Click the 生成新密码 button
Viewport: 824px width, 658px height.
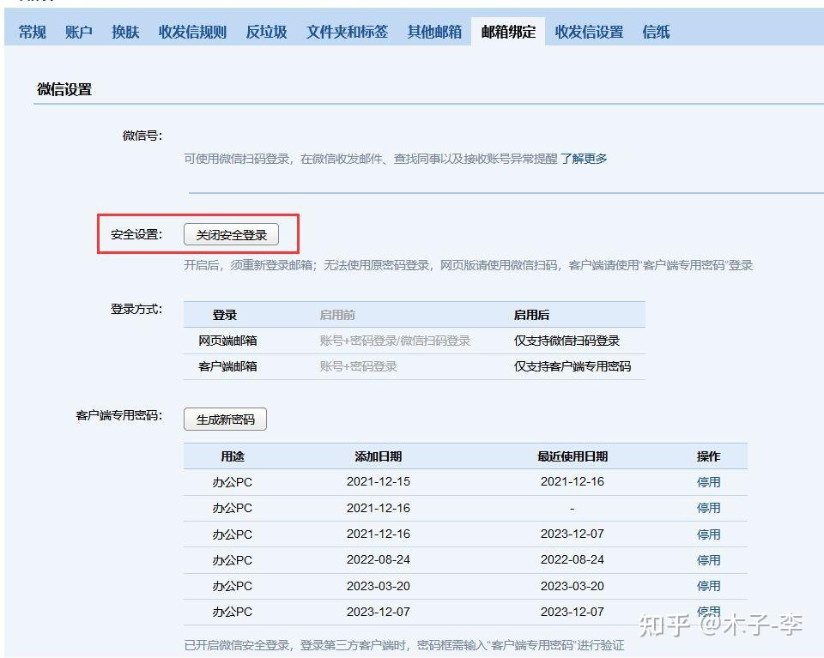coord(225,419)
